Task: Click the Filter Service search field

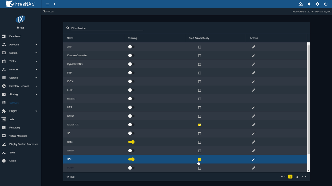Action: click(x=107, y=28)
